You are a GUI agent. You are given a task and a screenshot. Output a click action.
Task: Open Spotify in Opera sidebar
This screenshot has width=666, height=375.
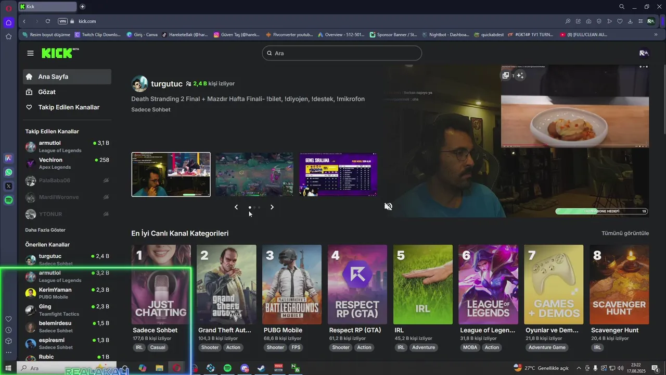click(8, 200)
